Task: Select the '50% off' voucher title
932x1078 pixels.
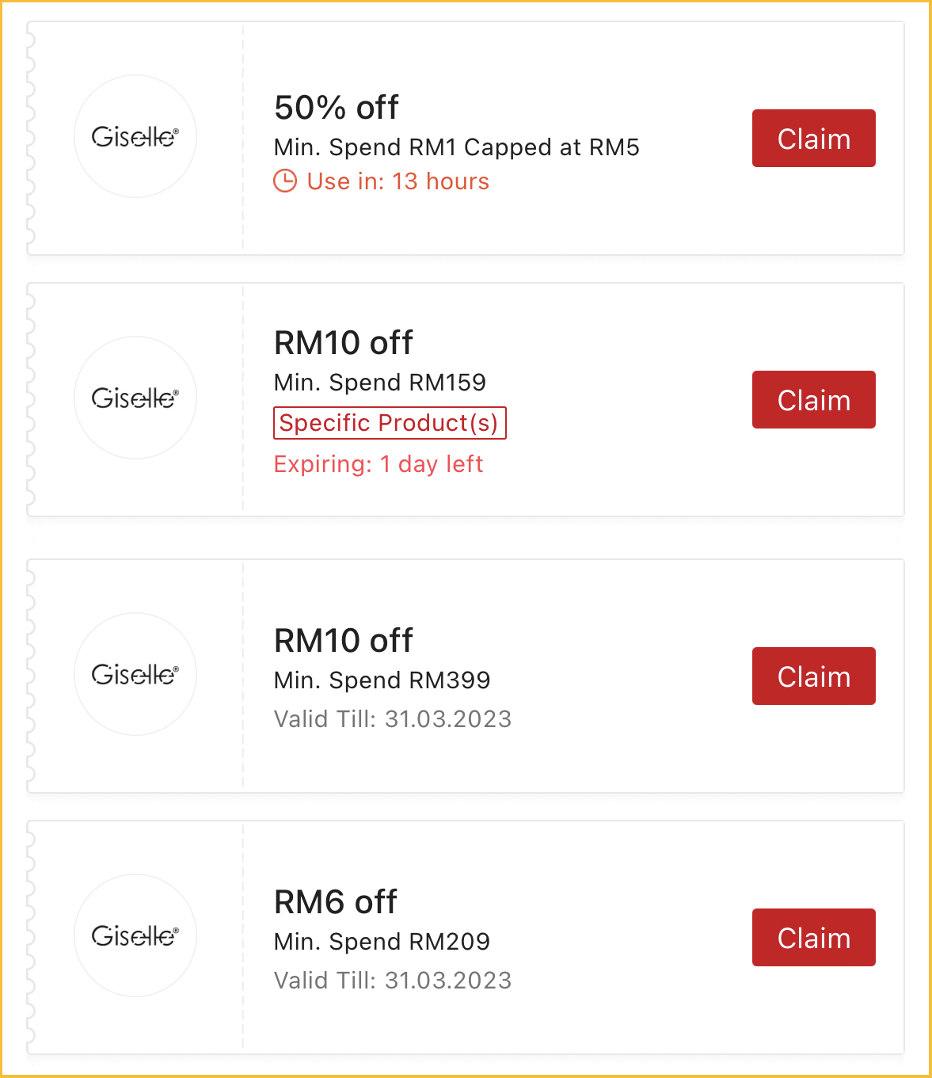Action: coord(337,108)
